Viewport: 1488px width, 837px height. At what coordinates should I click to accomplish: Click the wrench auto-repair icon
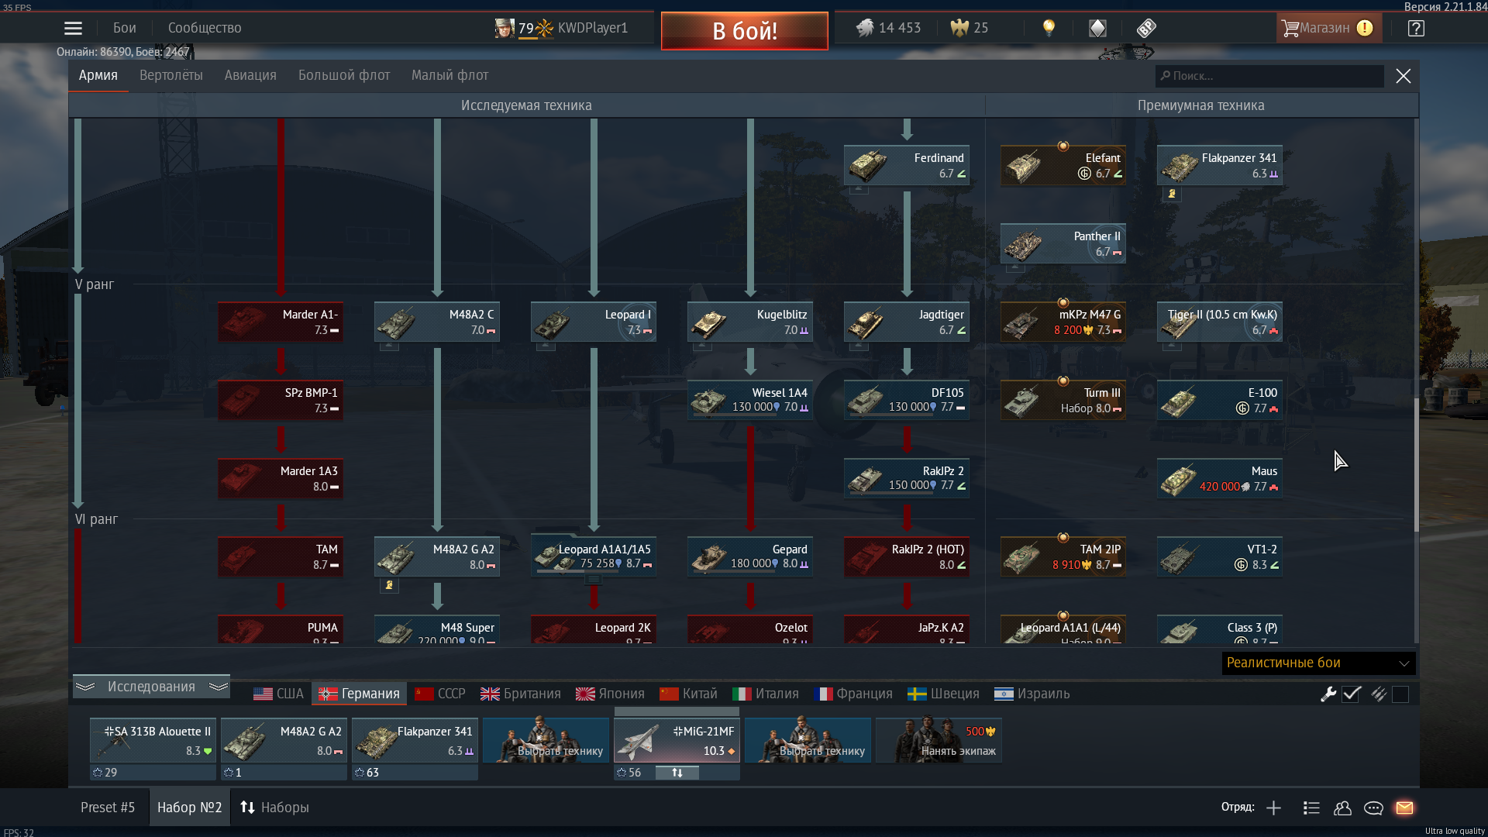[x=1328, y=694]
